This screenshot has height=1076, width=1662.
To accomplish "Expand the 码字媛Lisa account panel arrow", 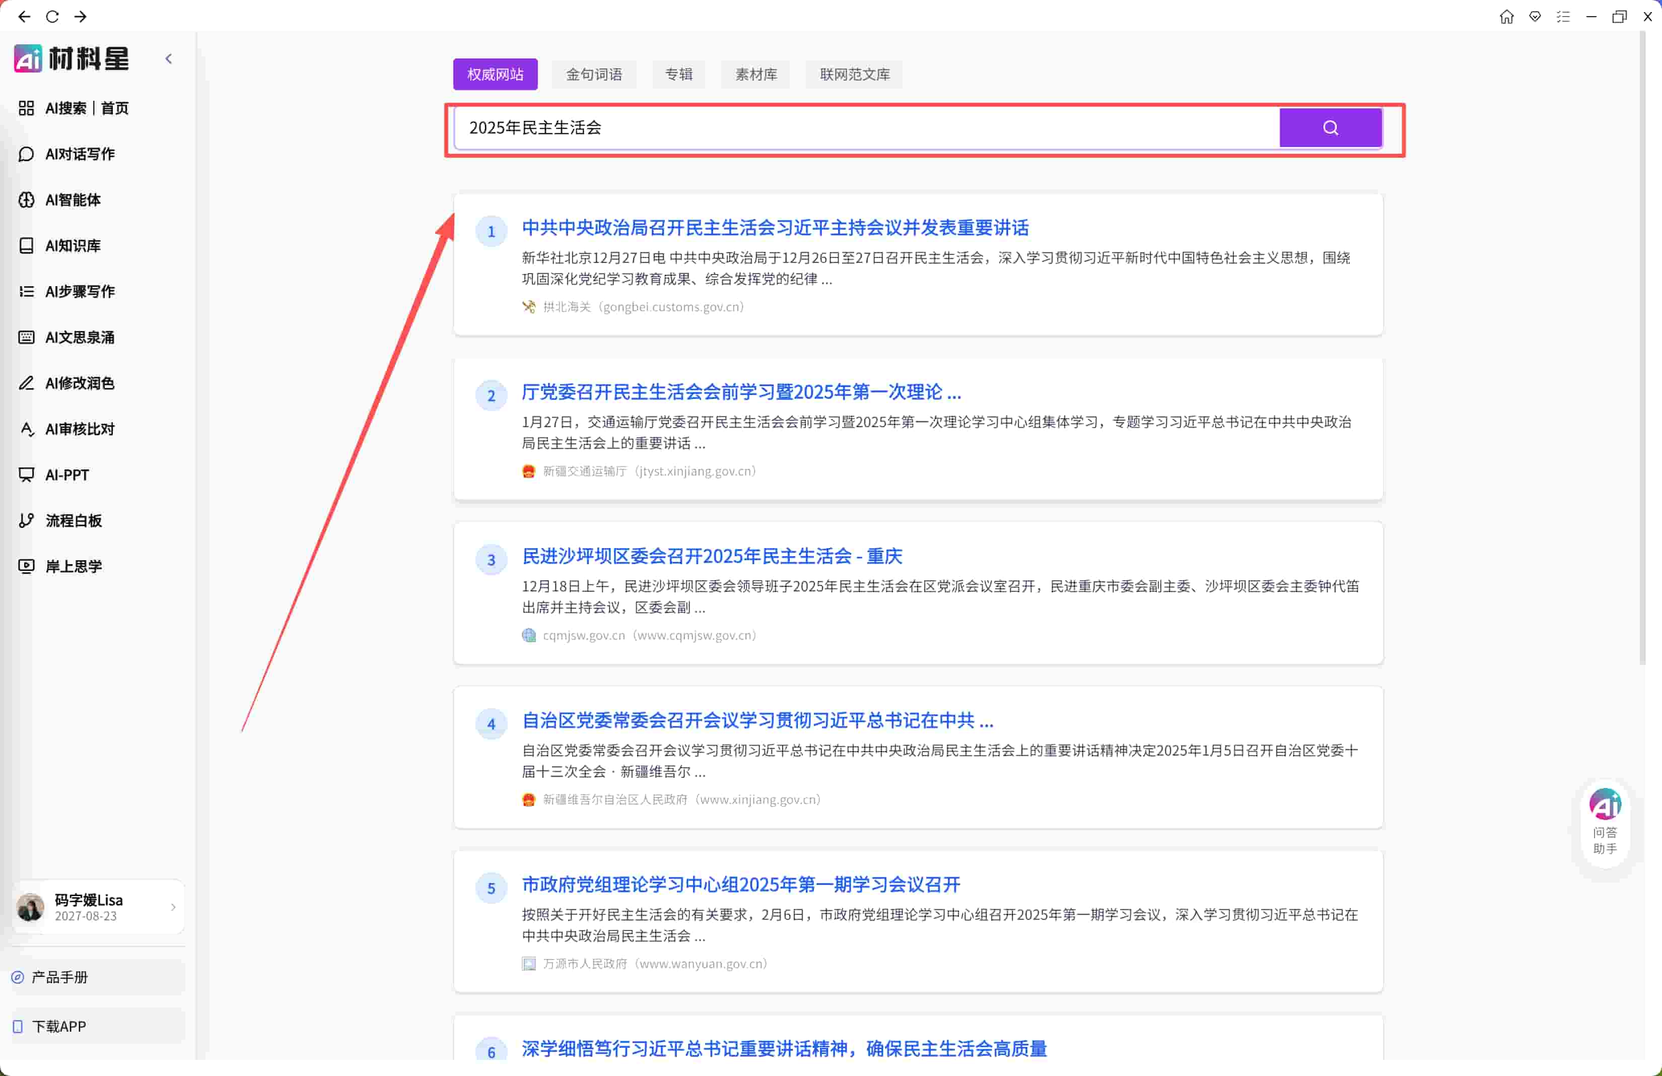I will point(172,907).
